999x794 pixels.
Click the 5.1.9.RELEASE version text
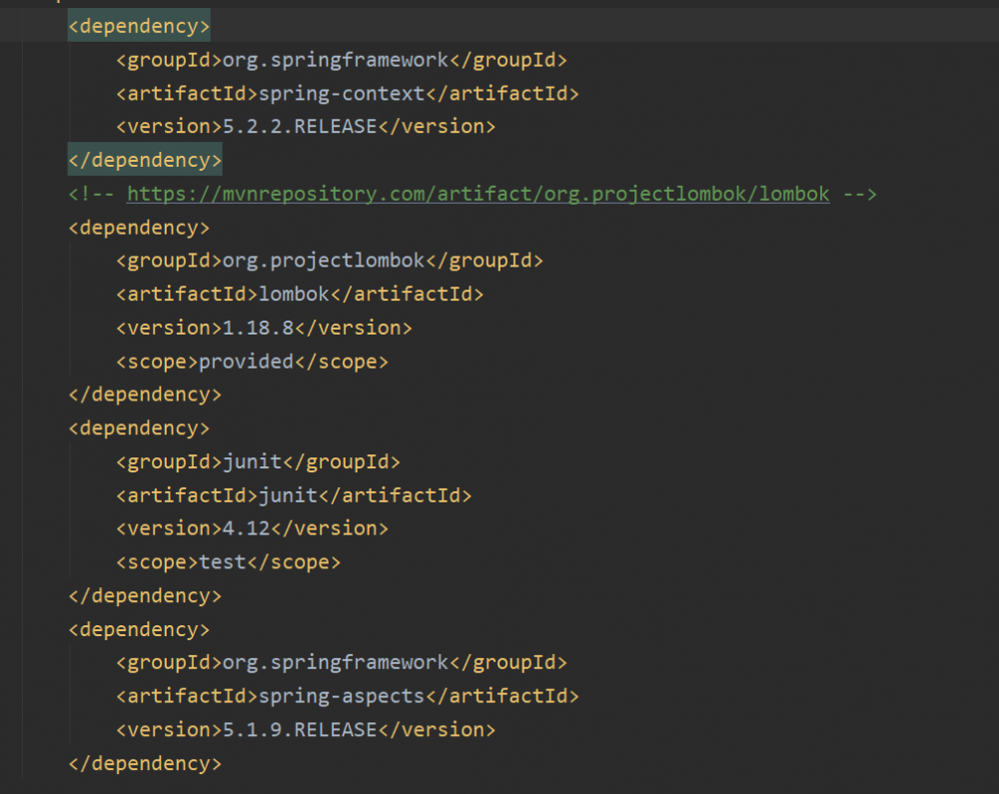[x=295, y=730]
